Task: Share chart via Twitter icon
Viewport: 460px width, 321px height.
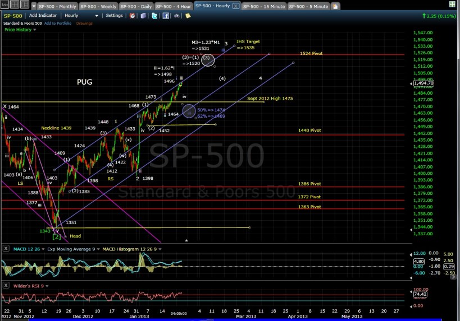Action: pyautogui.click(x=154, y=16)
